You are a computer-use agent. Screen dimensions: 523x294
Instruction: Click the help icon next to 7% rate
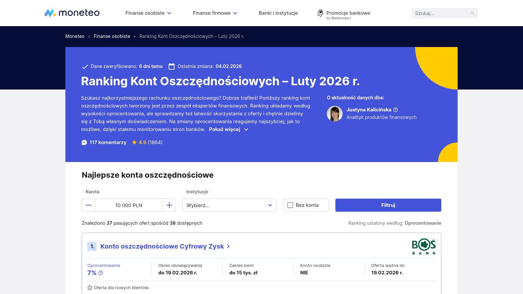101,273
